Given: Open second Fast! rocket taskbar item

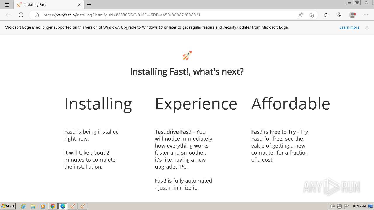Looking at the screenshot, I should tap(83, 206).
